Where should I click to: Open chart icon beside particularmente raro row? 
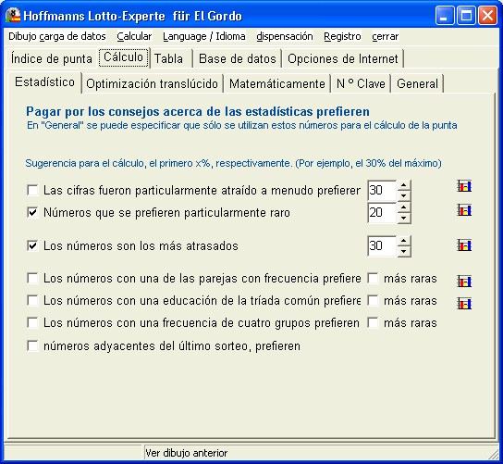tap(464, 210)
